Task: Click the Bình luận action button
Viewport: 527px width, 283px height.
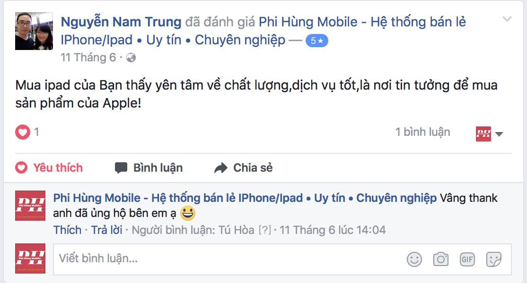Action: click(149, 167)
